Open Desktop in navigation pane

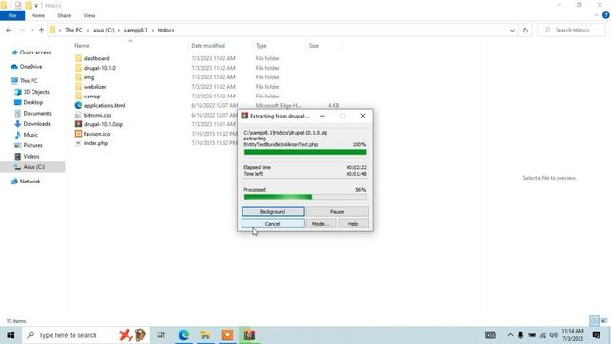[x=29, y=102]
